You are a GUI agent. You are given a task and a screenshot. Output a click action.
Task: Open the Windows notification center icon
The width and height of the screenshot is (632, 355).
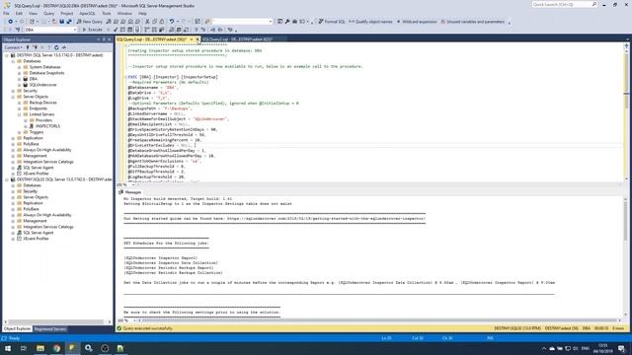pyautogui.click(x=622, y=348)
